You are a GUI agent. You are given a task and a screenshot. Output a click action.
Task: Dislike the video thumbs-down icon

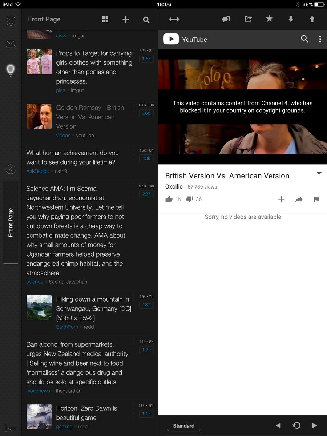pos(190,199)
